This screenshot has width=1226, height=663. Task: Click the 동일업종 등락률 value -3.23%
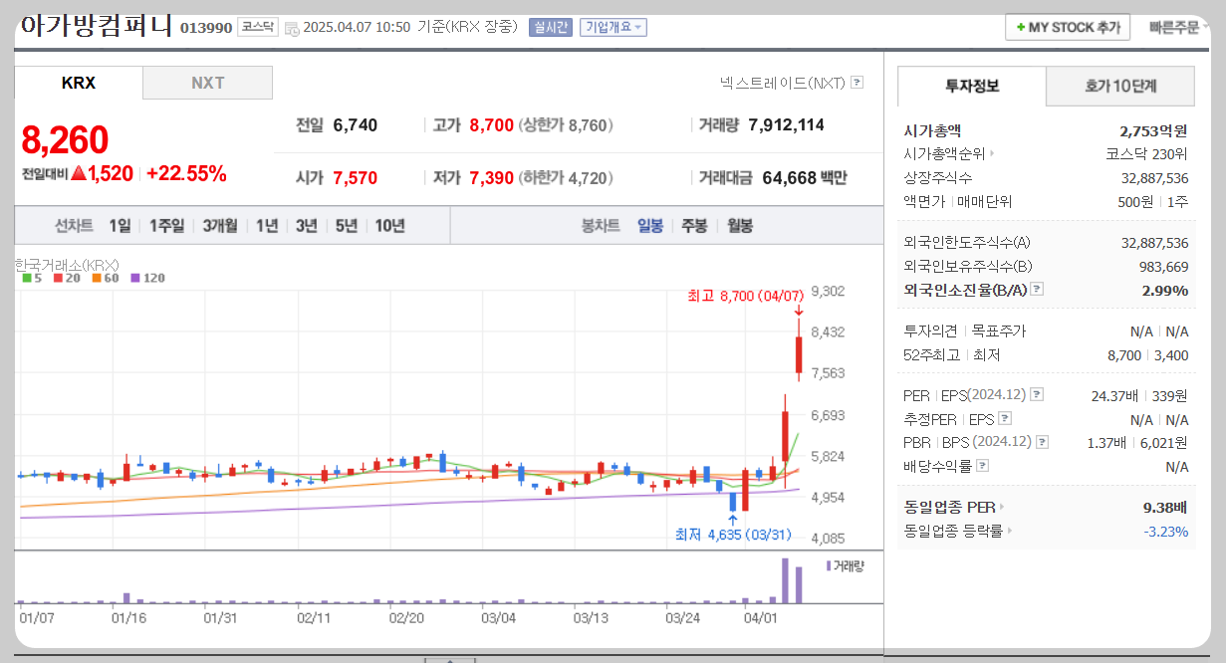(x=1166, y=532)
